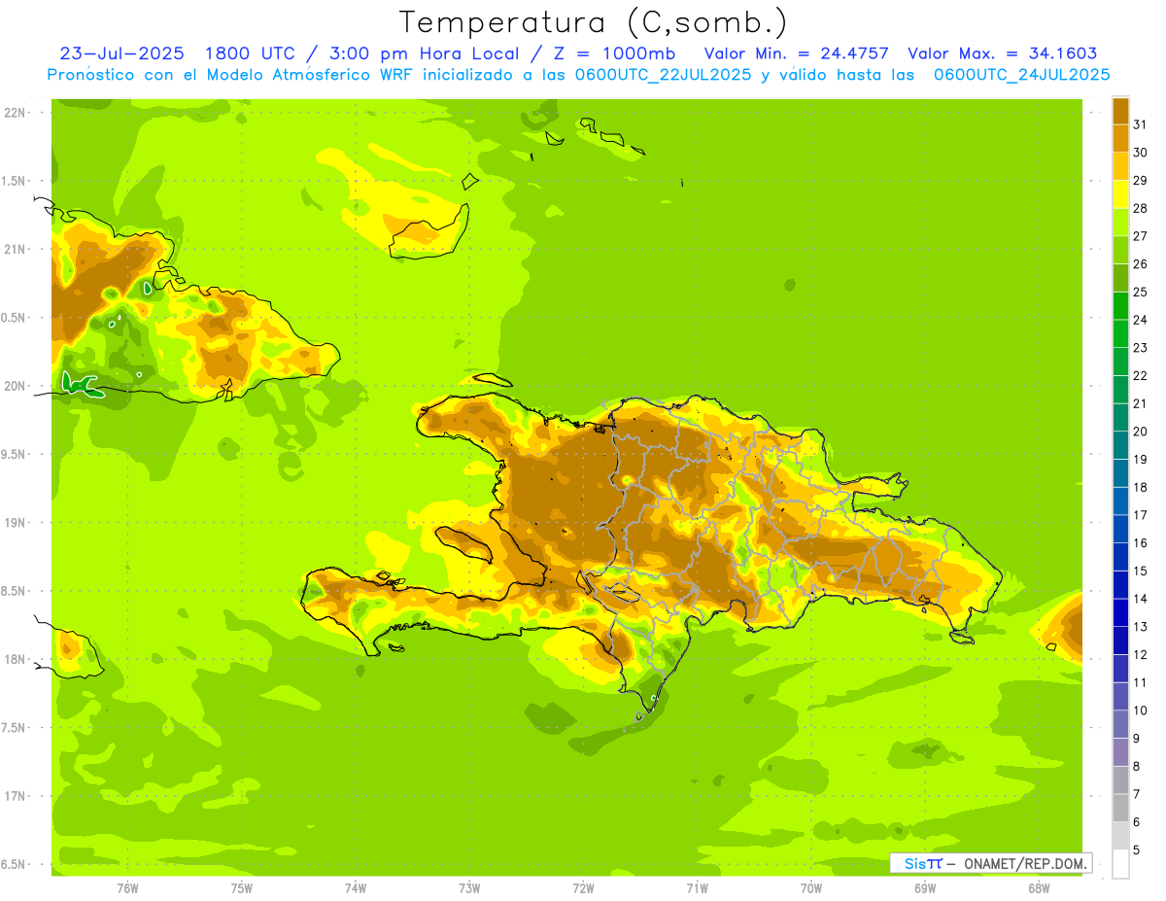Click the "20N" latitude axis label
This screenshot has width=1166, height=901.
(15, 386)
